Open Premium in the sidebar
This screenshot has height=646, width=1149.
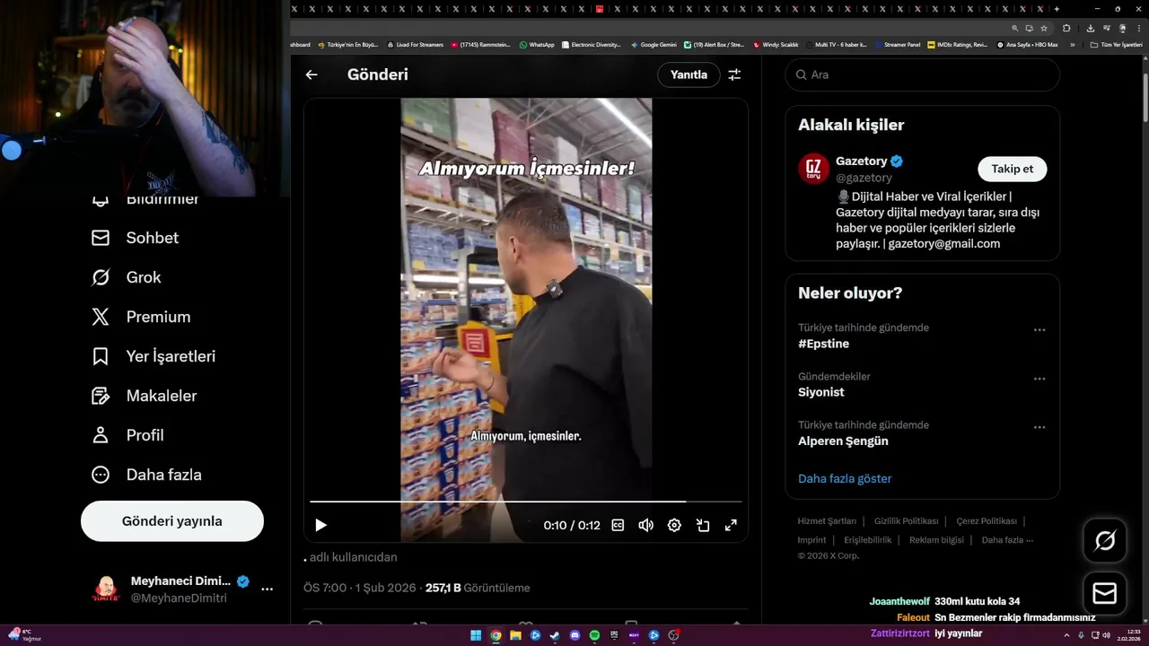click(x=141, y=317)
